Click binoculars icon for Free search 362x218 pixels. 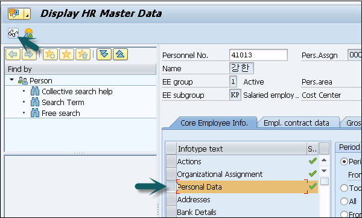35,113
